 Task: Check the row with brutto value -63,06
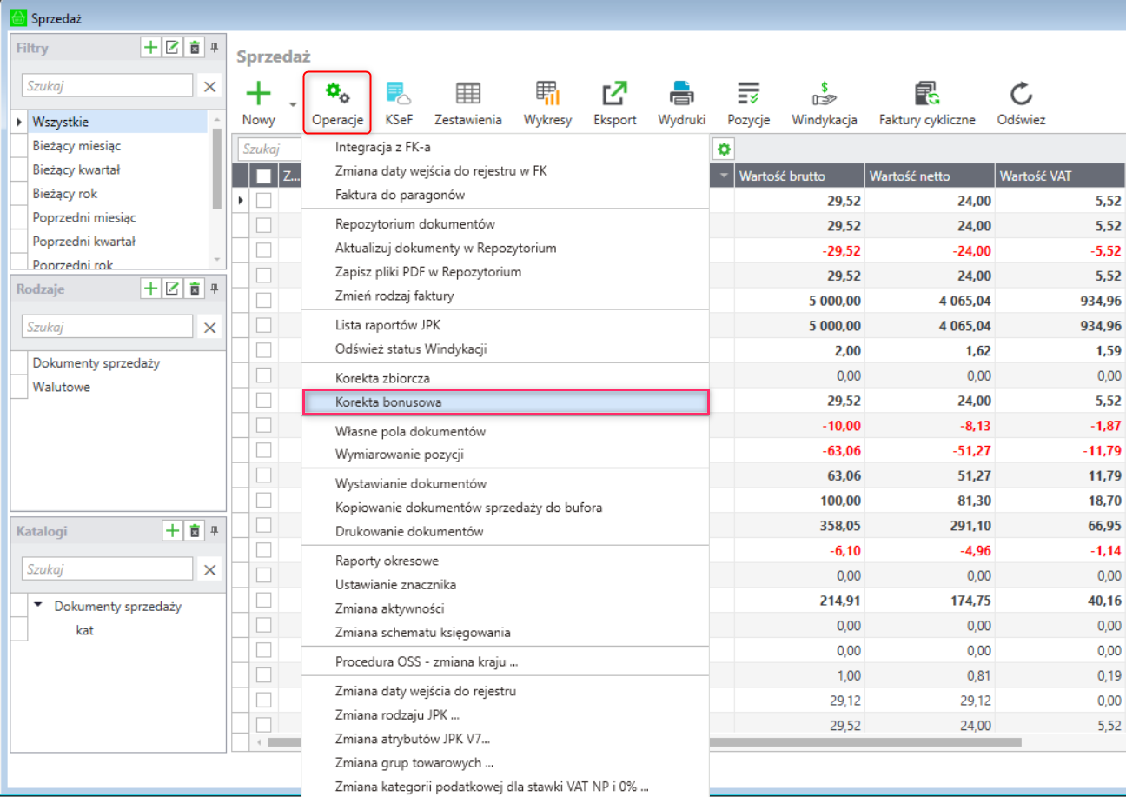click(264, 452)
